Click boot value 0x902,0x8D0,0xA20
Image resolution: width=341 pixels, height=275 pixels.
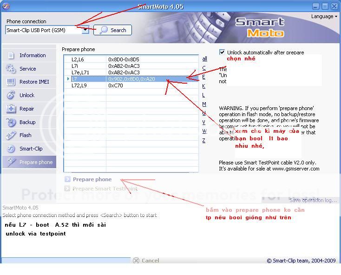coord(131,79)
